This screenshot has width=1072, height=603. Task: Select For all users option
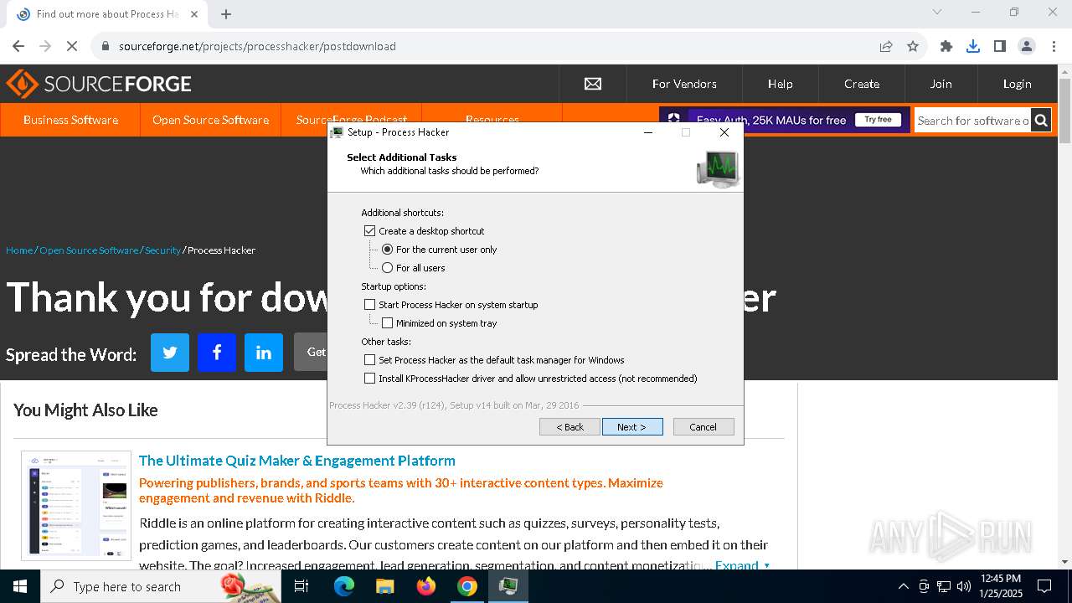click(388, 268)
